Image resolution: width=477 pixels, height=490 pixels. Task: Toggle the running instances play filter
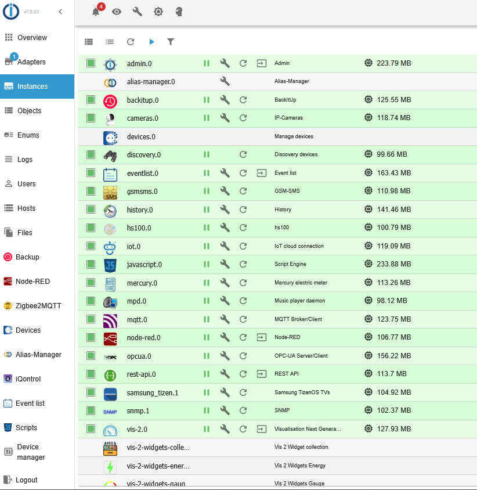click(x=152, y=42)
